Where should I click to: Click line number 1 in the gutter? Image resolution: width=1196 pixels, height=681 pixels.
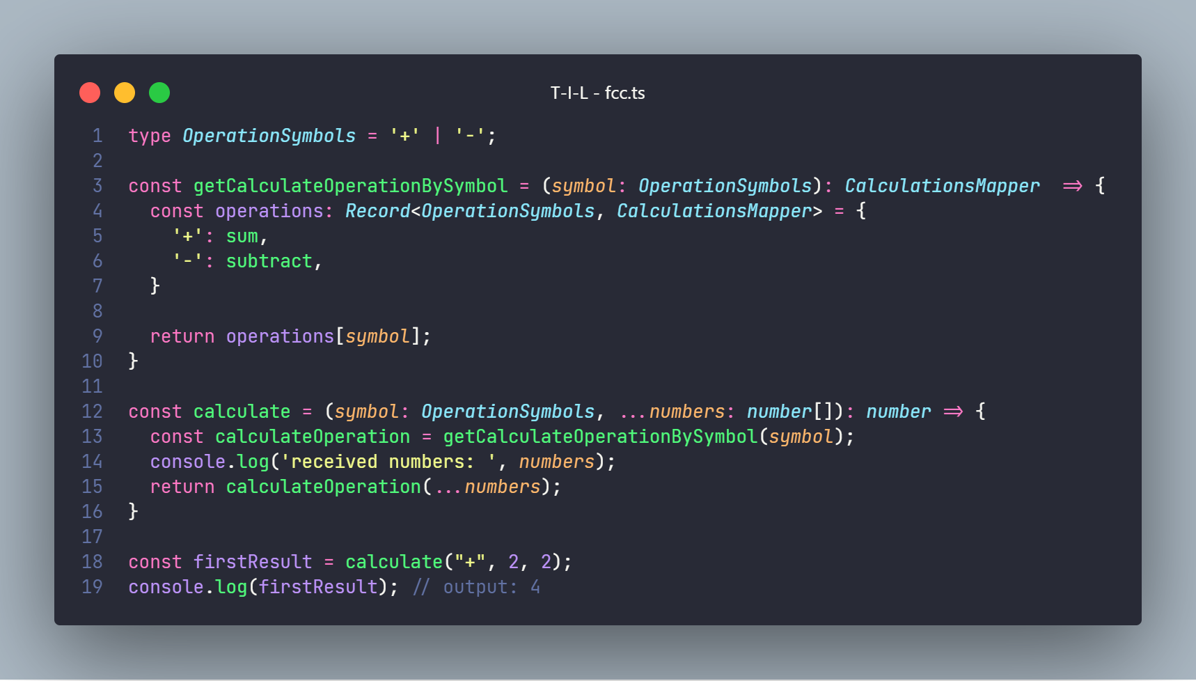coord(97,136)
